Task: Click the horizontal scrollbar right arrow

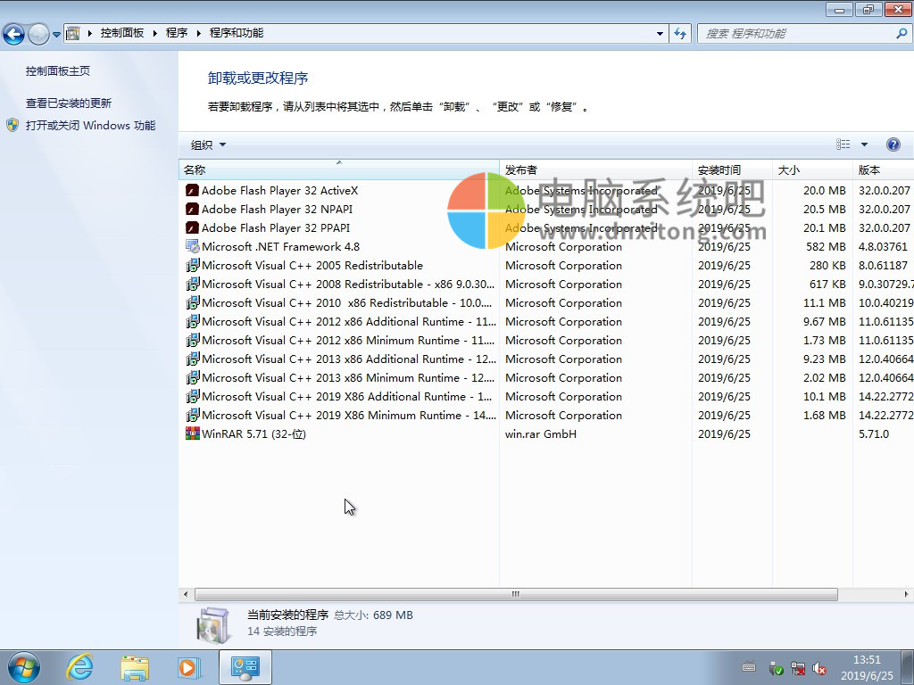Action: 906,594
